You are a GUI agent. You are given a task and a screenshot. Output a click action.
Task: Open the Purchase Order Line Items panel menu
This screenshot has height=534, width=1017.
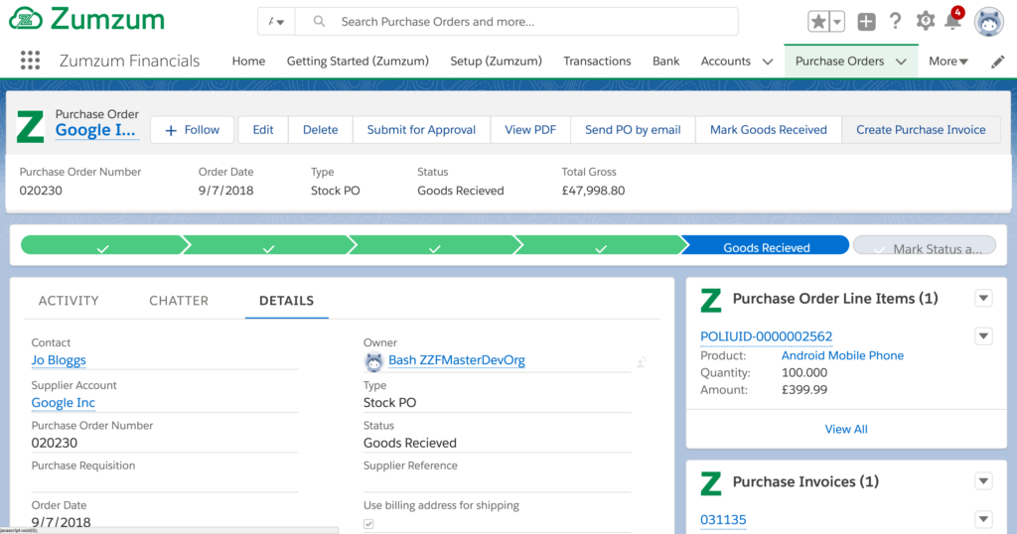pyautogui.click(x=984, y=298)
